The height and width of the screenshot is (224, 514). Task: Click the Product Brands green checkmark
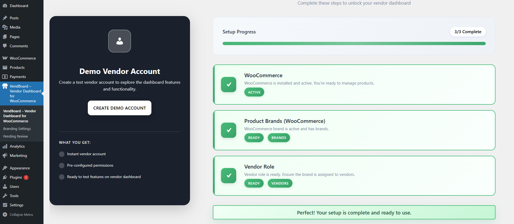pyautogui.click(x=229, y=130)
